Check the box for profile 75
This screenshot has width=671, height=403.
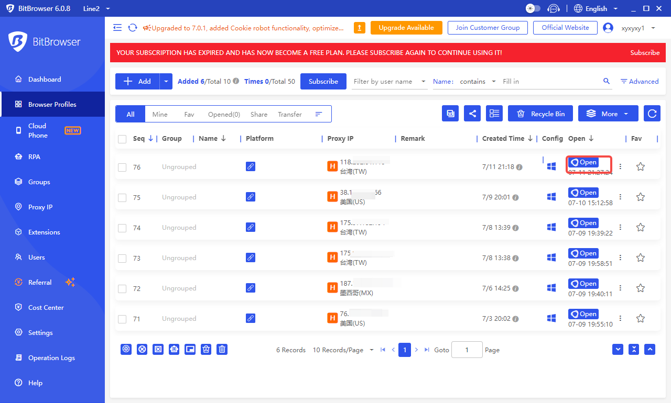[122, 197]
